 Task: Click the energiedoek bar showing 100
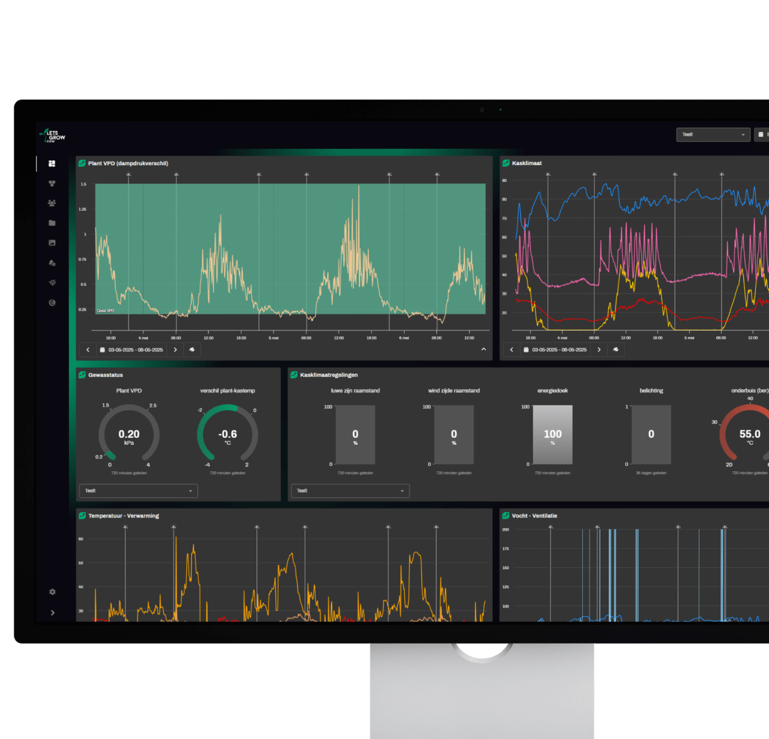tap(553, 435)
